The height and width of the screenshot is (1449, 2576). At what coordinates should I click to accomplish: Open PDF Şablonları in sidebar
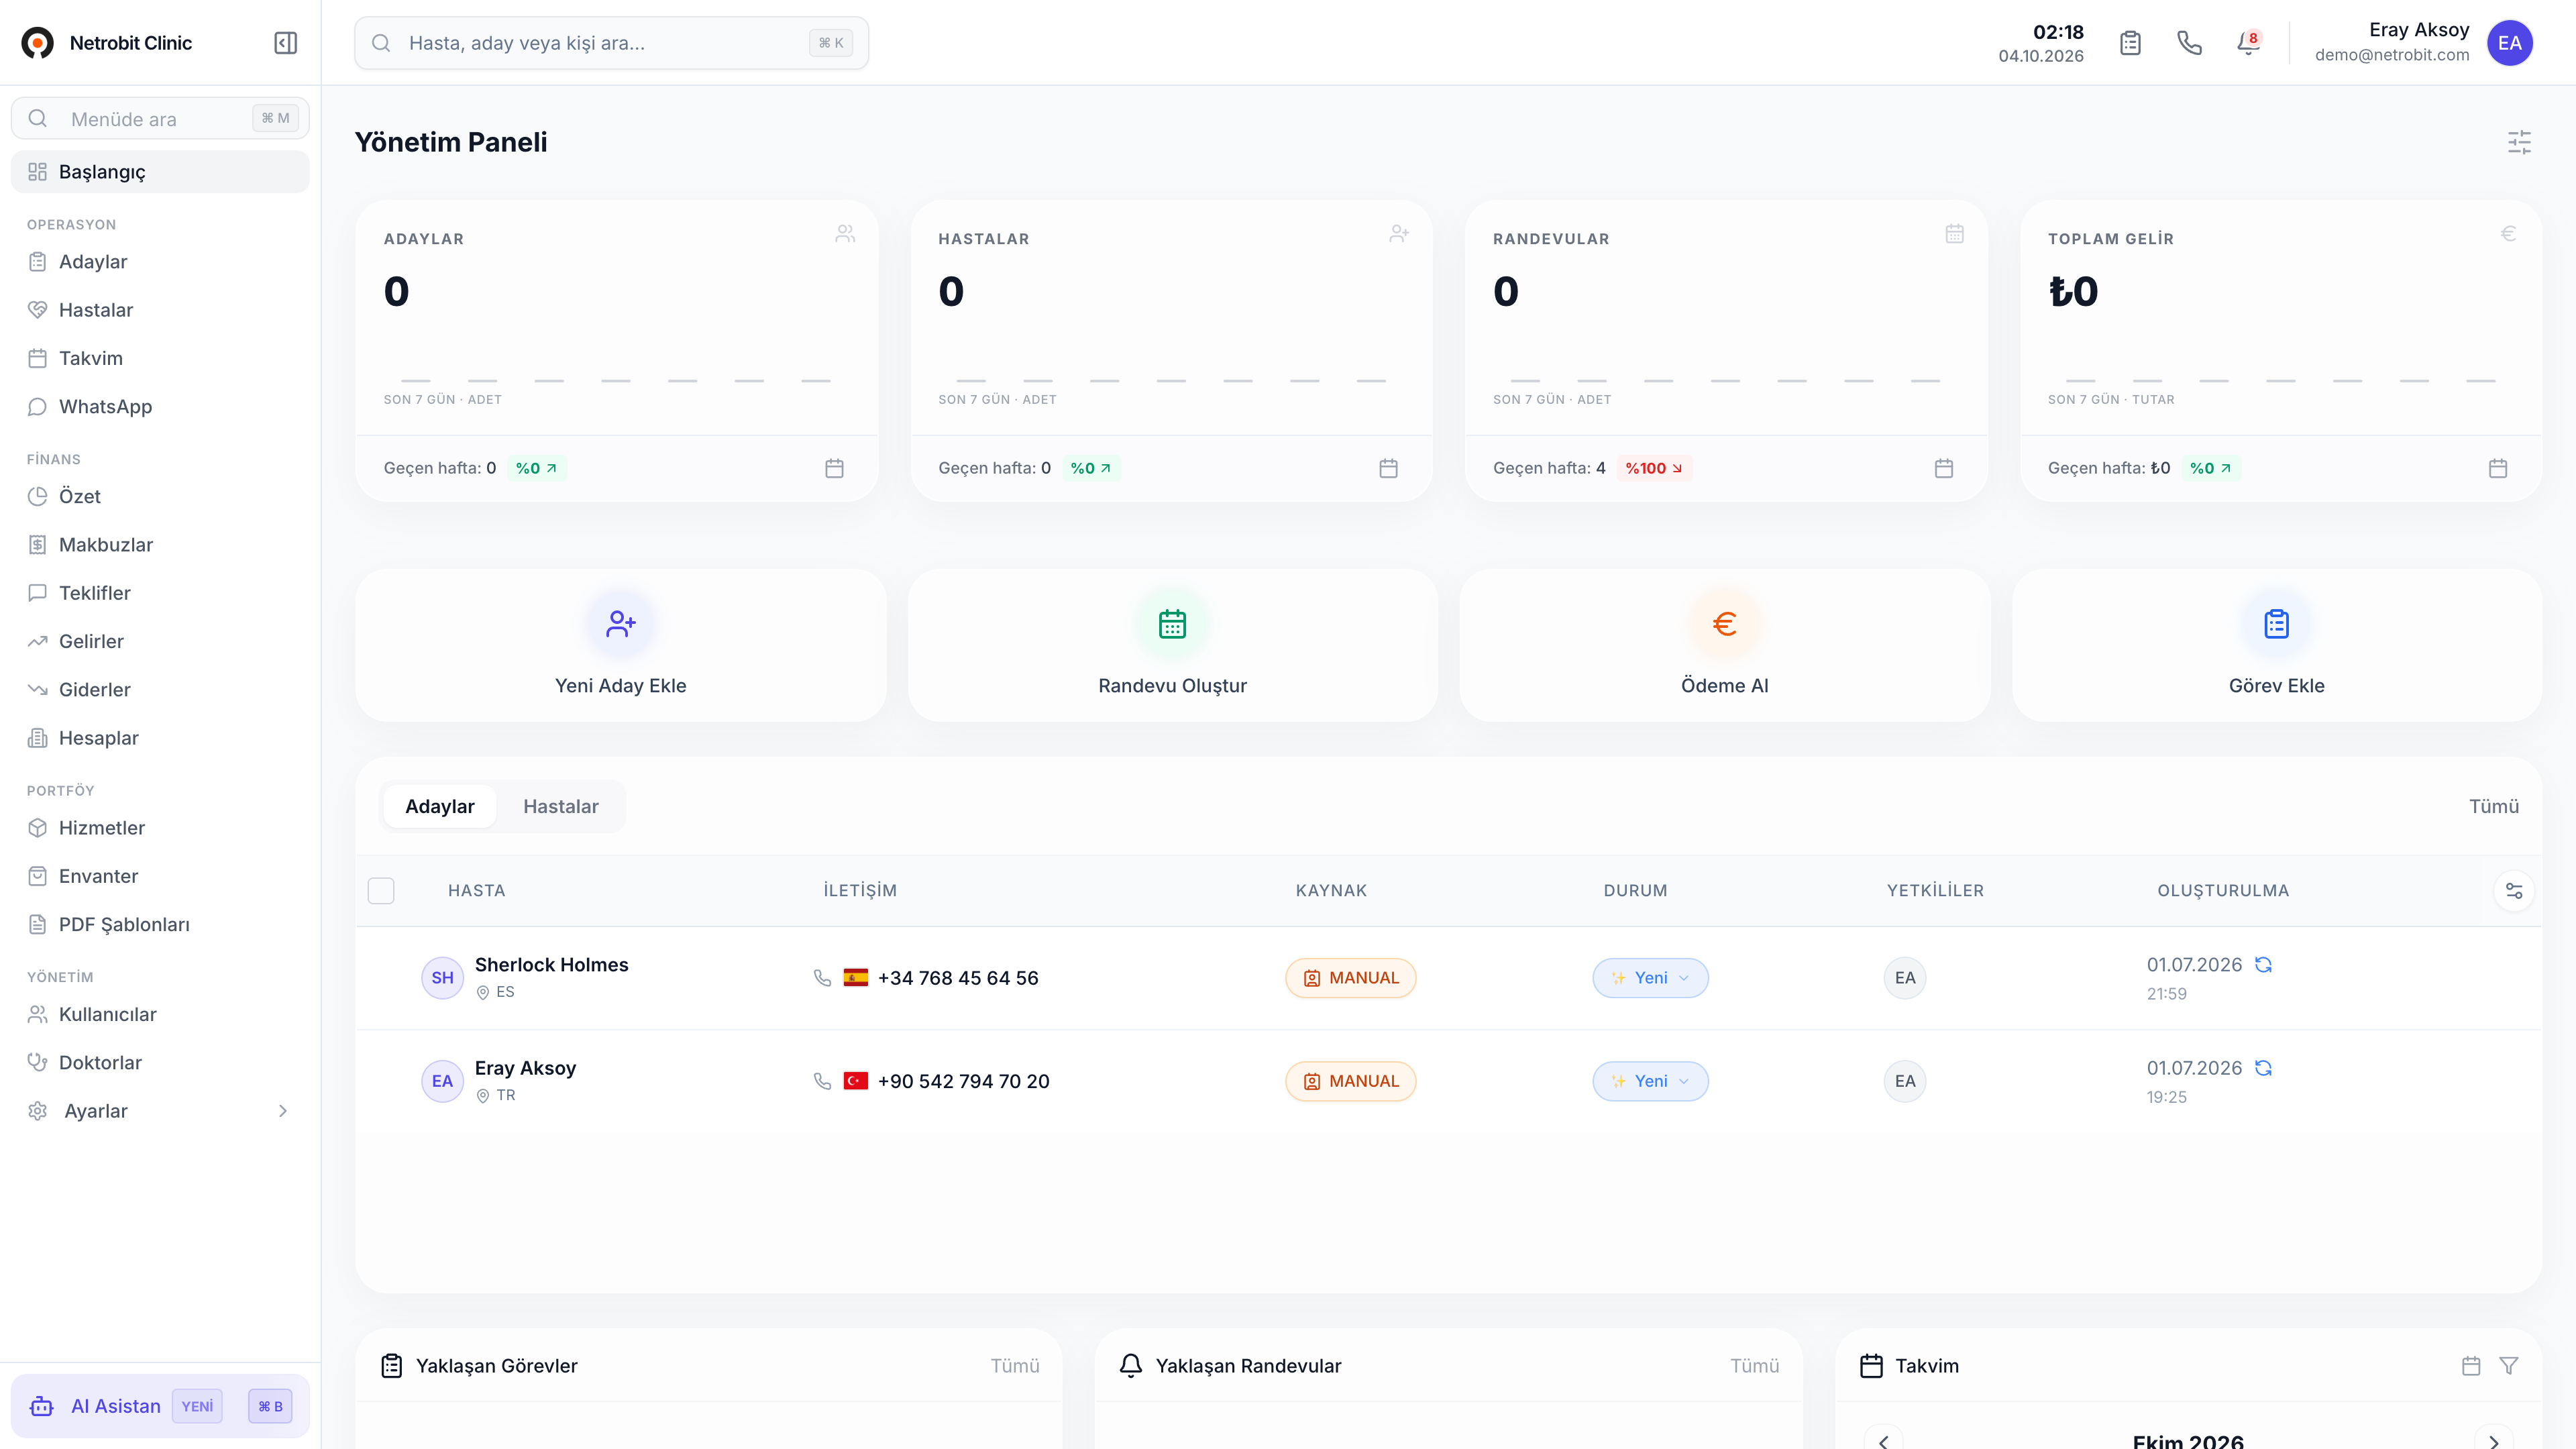point(160,925)
